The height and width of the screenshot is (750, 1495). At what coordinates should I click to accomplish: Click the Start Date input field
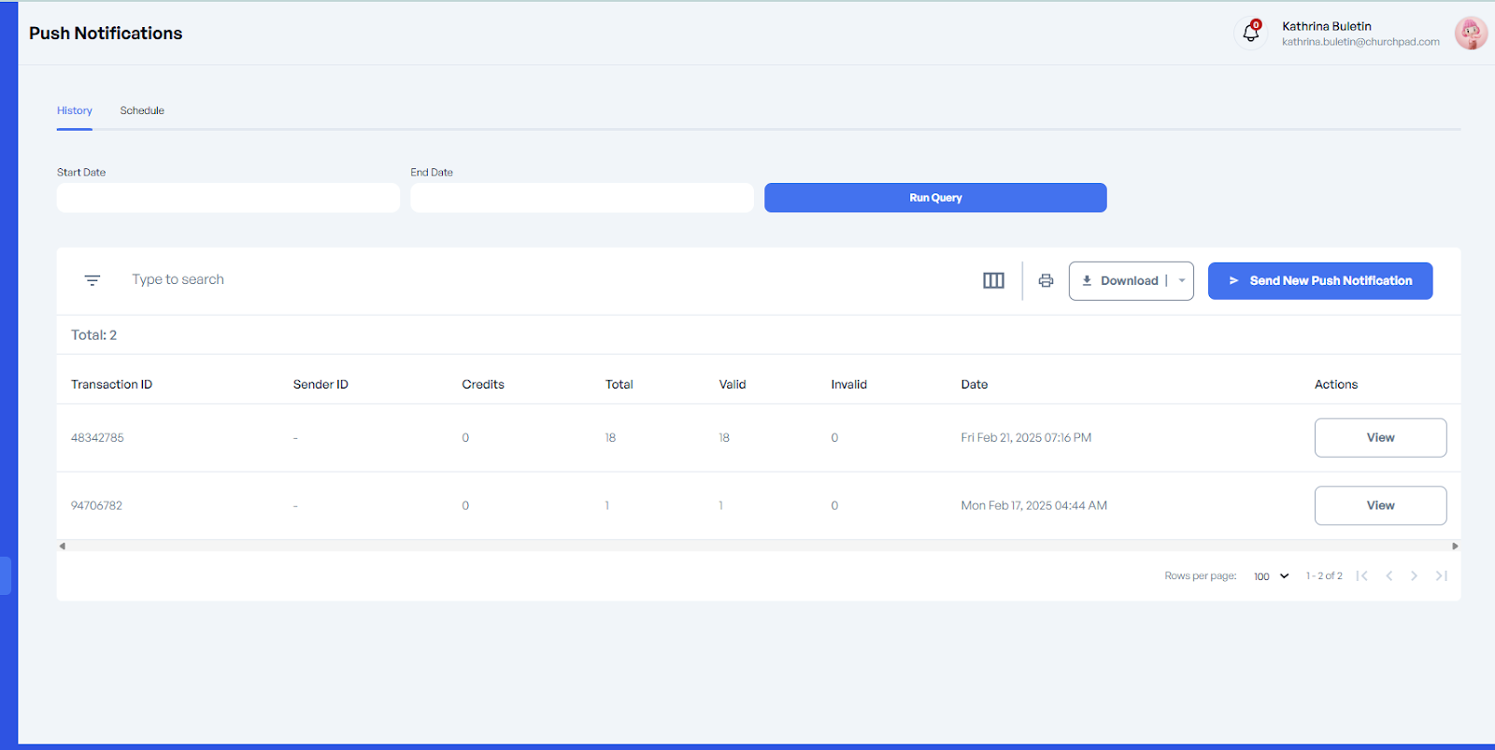tap(228, 198)
